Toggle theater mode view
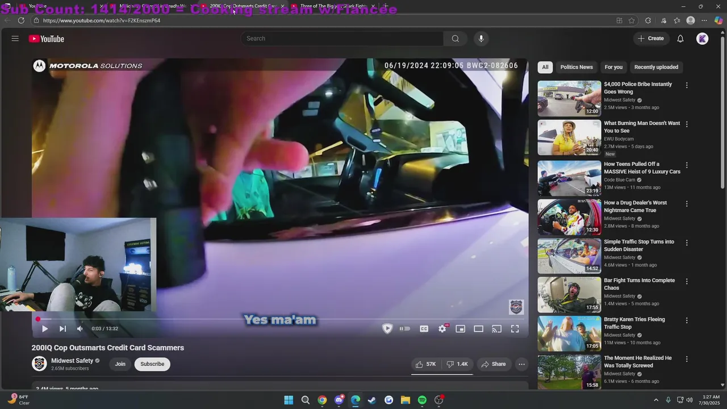Image resolution: width=727 pixels, height=409 pixels. pyautogui.click(x=479, y=329)
